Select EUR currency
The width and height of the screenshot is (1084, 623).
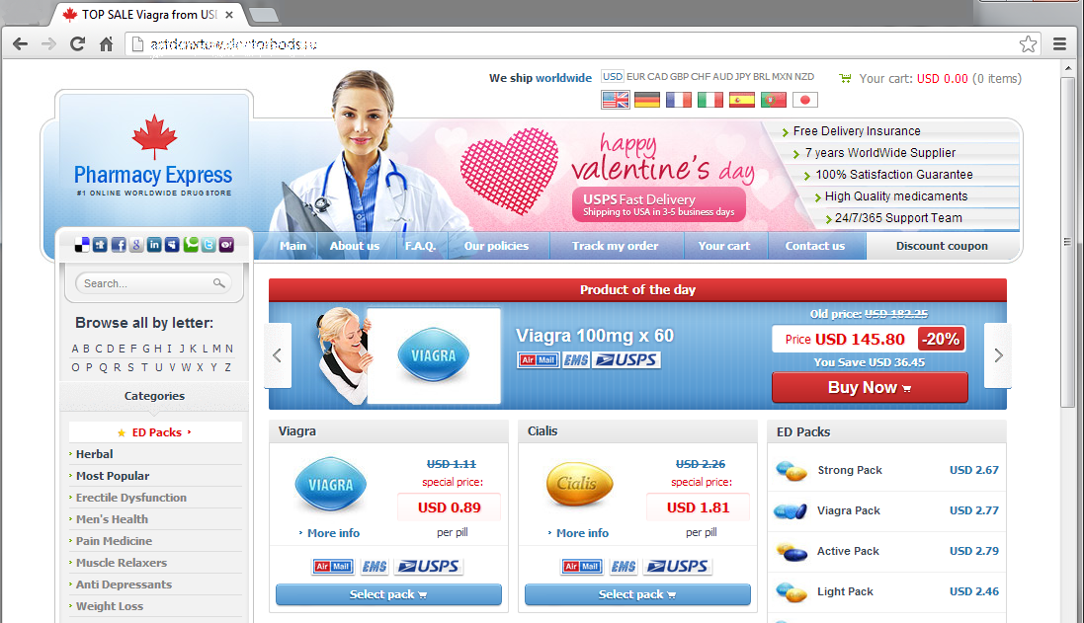point(636,77)
